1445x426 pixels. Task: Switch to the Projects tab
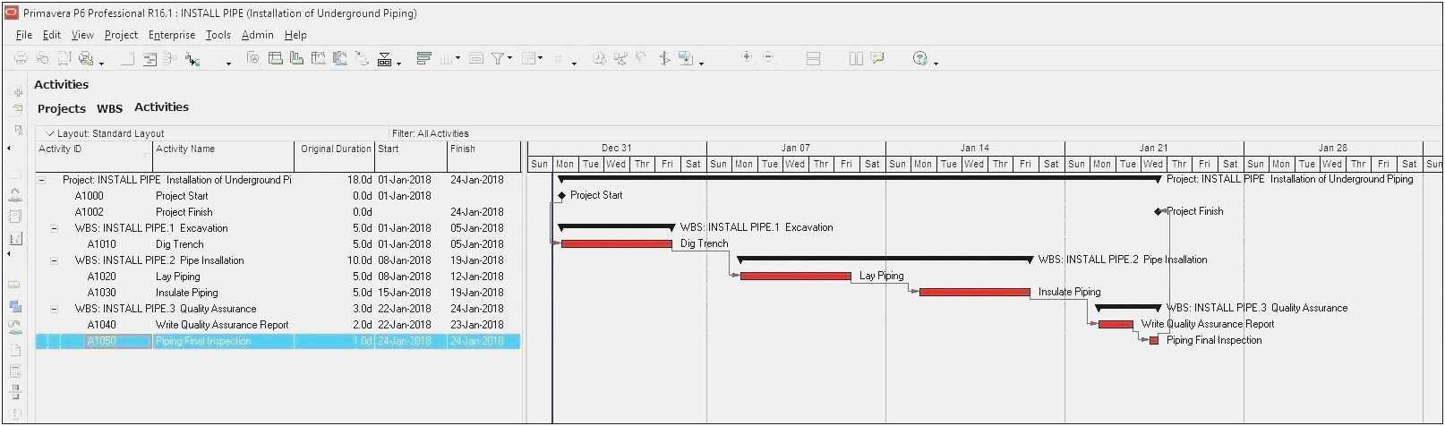pyautogui.click(x=62, y=108)
